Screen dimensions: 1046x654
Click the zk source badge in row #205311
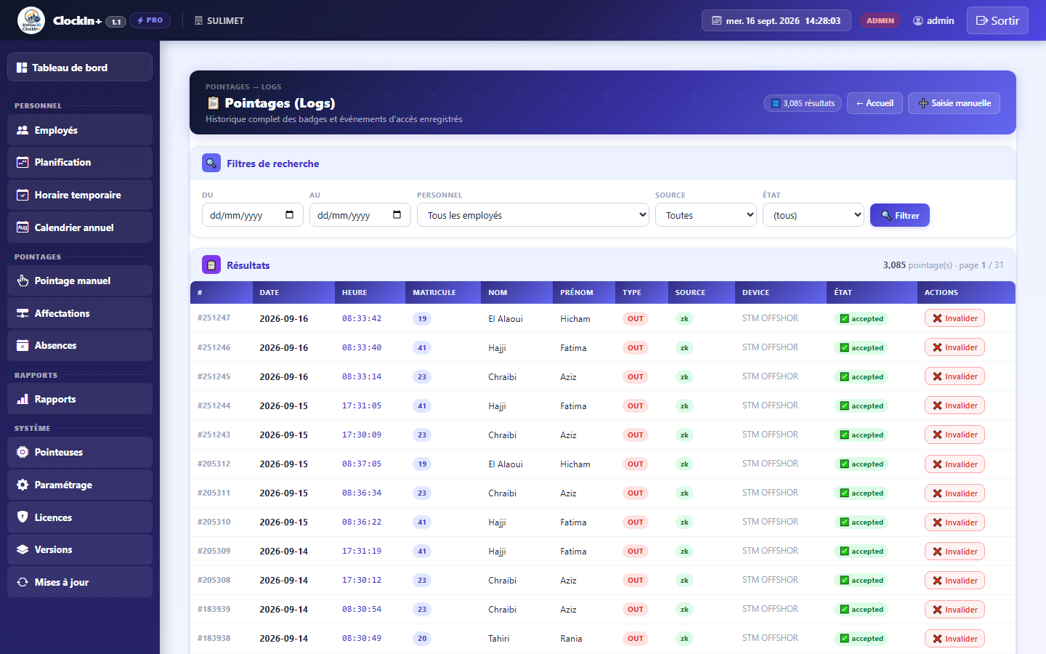tap(684, 493)
